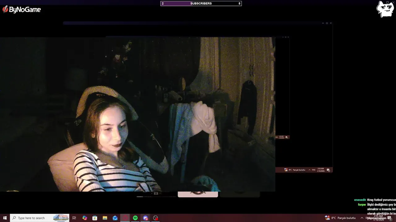Open Discord from the taskbar

pos(145,218)
